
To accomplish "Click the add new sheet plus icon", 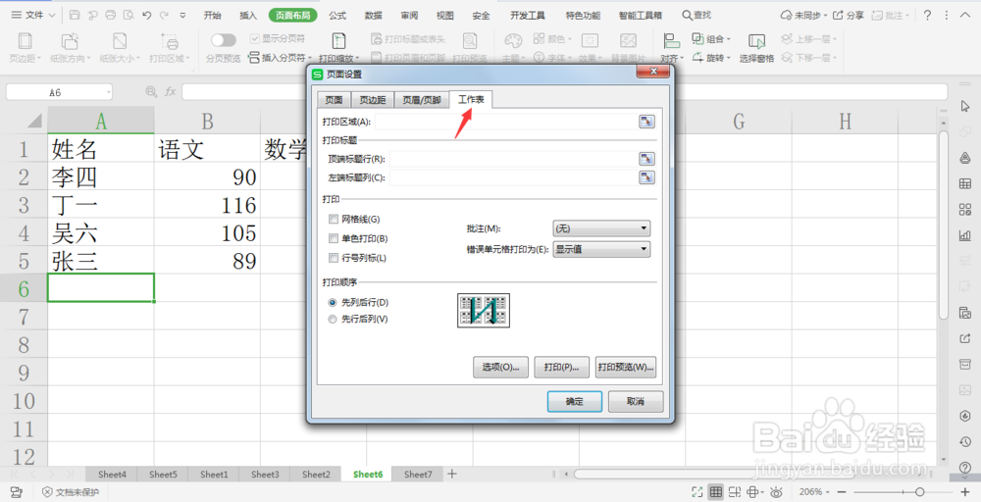I will point(451,474).
